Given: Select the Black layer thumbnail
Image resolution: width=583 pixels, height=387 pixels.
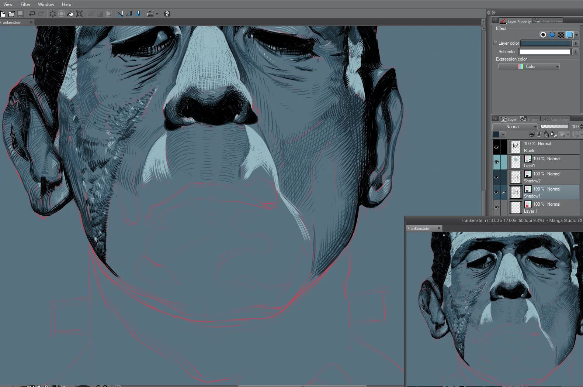Looking at the screenshot, I should coord(516,147).
